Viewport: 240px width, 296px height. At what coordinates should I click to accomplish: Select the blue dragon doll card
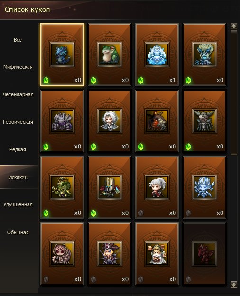coord(62,55)
